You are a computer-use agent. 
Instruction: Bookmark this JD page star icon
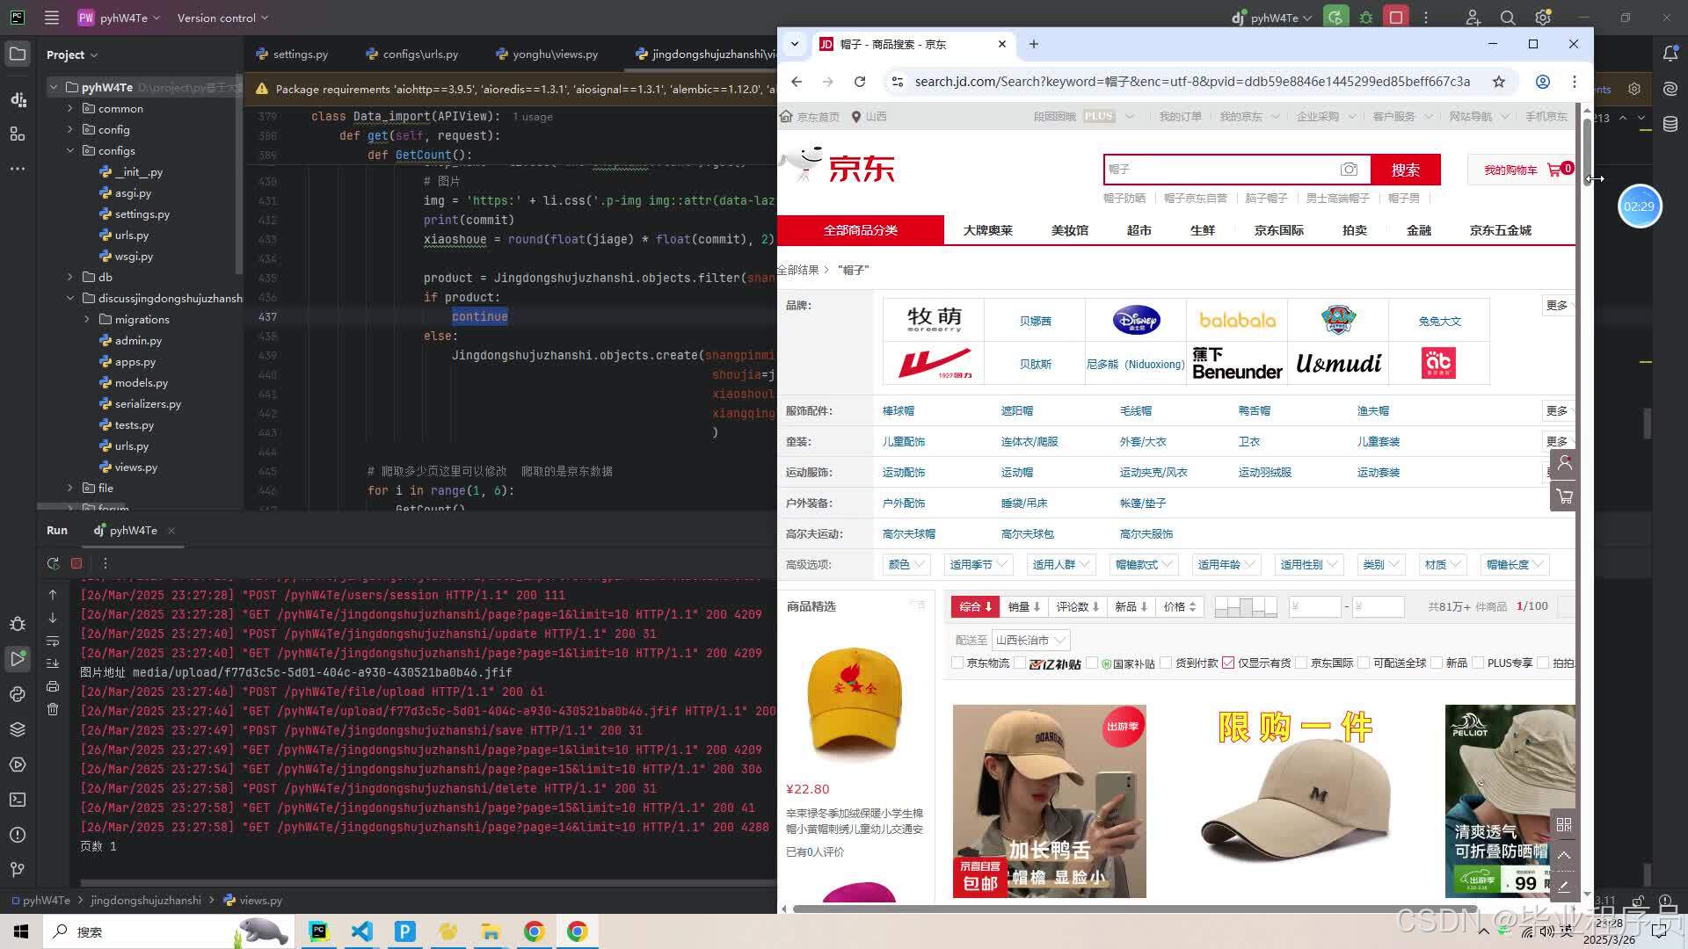(x=1499, y=82)
